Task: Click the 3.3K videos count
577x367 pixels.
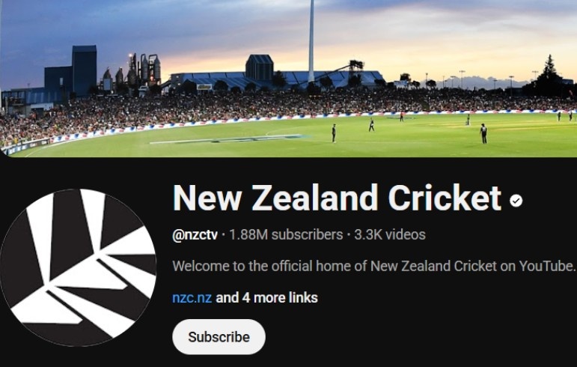Action: pos(390,234)
